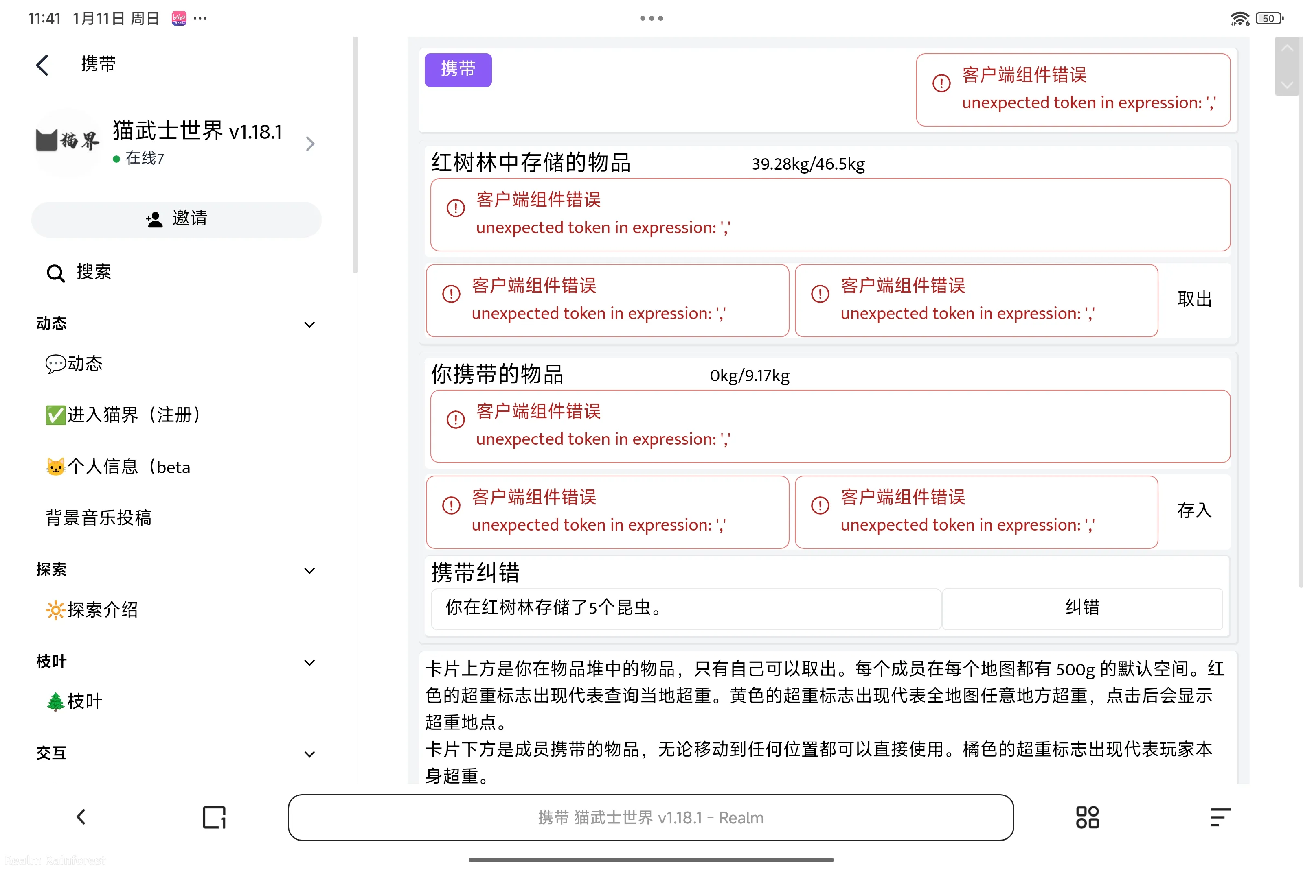Open 个人信息（beta page

[x=118, y=467]
